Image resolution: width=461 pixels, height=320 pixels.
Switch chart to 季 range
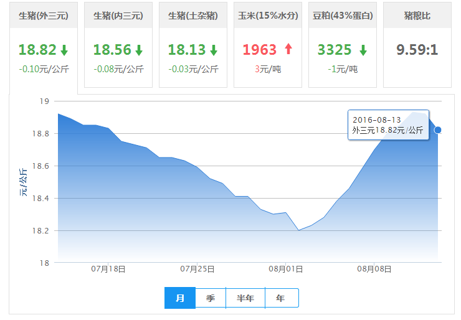tap(211, 298)
